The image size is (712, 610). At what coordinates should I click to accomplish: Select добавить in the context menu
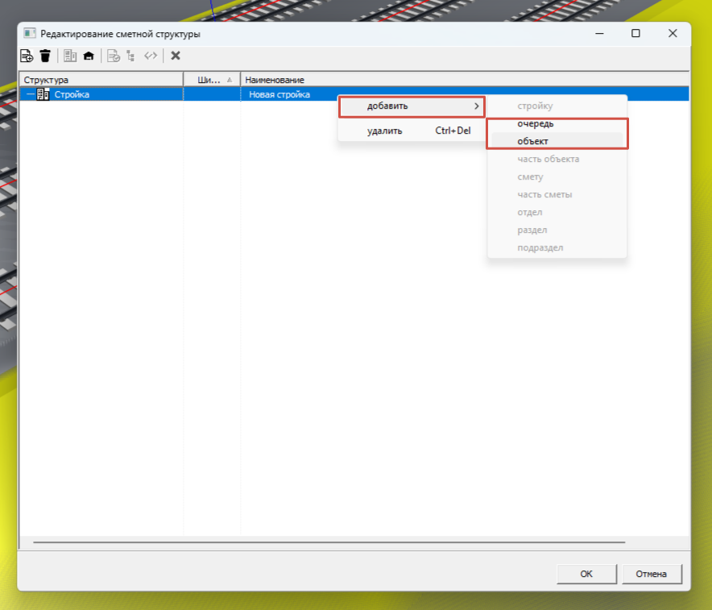(412, 106)
